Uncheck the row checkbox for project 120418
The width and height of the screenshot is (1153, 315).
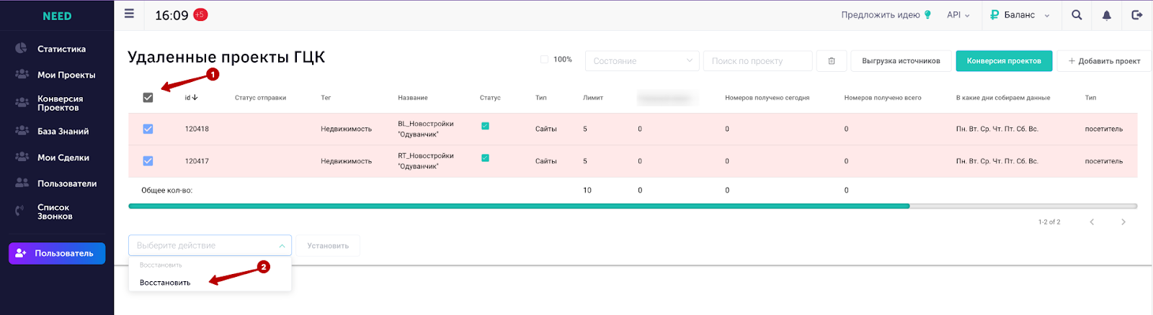pos(148,129)
